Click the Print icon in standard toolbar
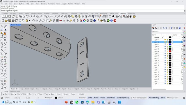This screenshot has height=105, width=186. tap(13, 21)
